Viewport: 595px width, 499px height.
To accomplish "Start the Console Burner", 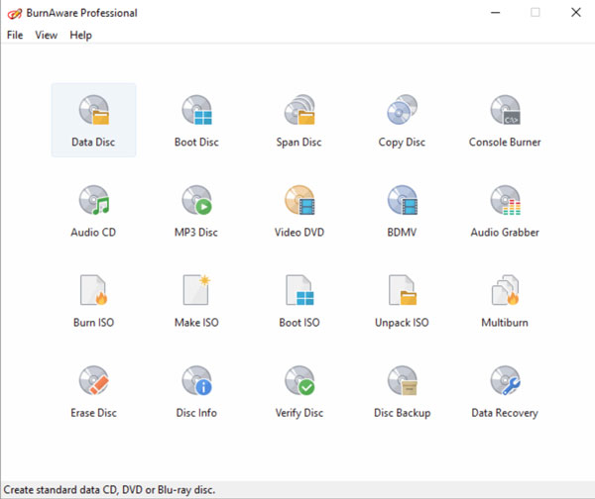I will tap(505, 120).
